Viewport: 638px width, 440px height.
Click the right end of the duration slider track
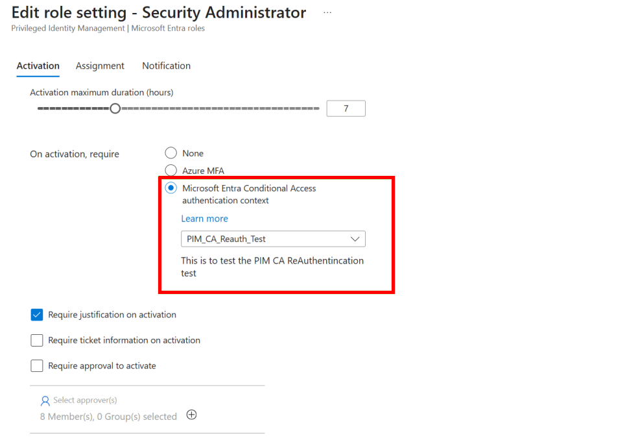[x=318, y=108]
